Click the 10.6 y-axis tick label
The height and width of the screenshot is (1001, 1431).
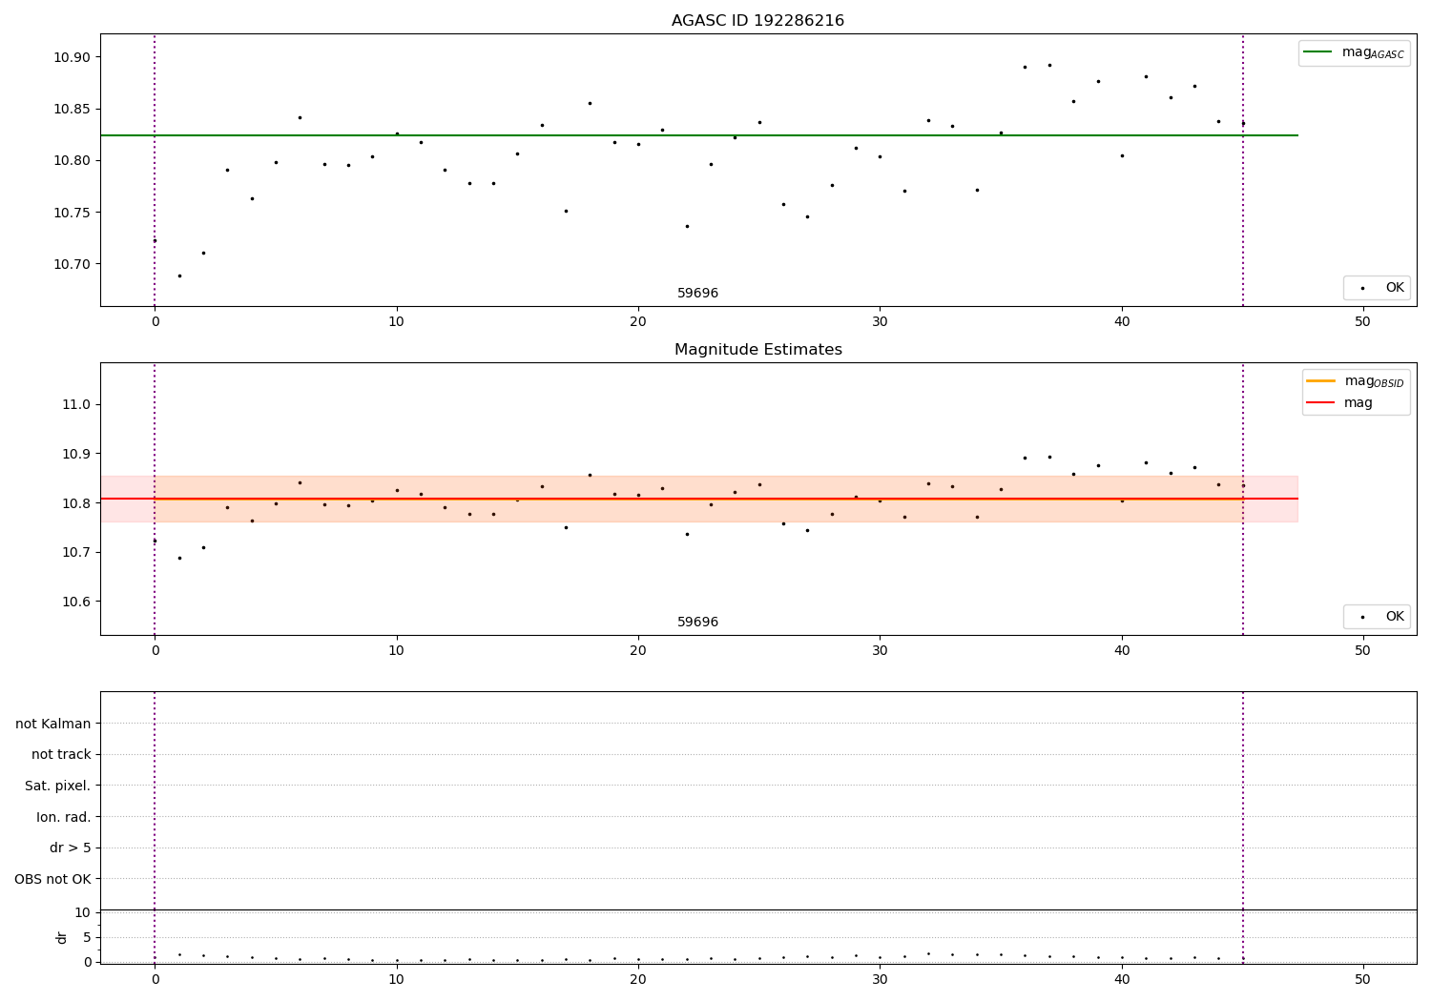[76, 603]
